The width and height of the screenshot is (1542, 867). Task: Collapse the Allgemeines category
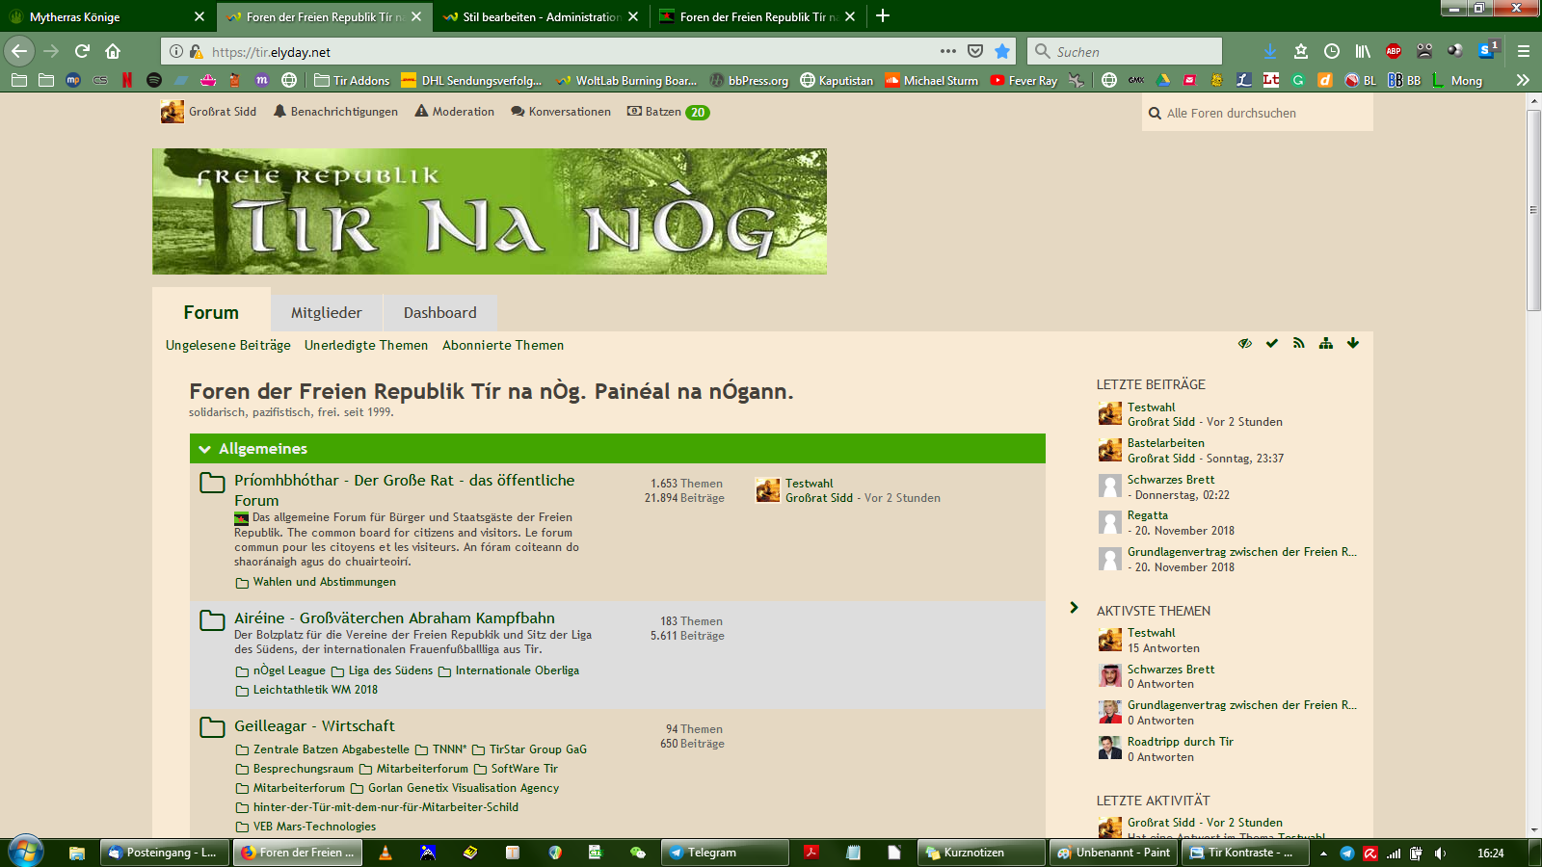pyautogui.click(x=204, y=449)
